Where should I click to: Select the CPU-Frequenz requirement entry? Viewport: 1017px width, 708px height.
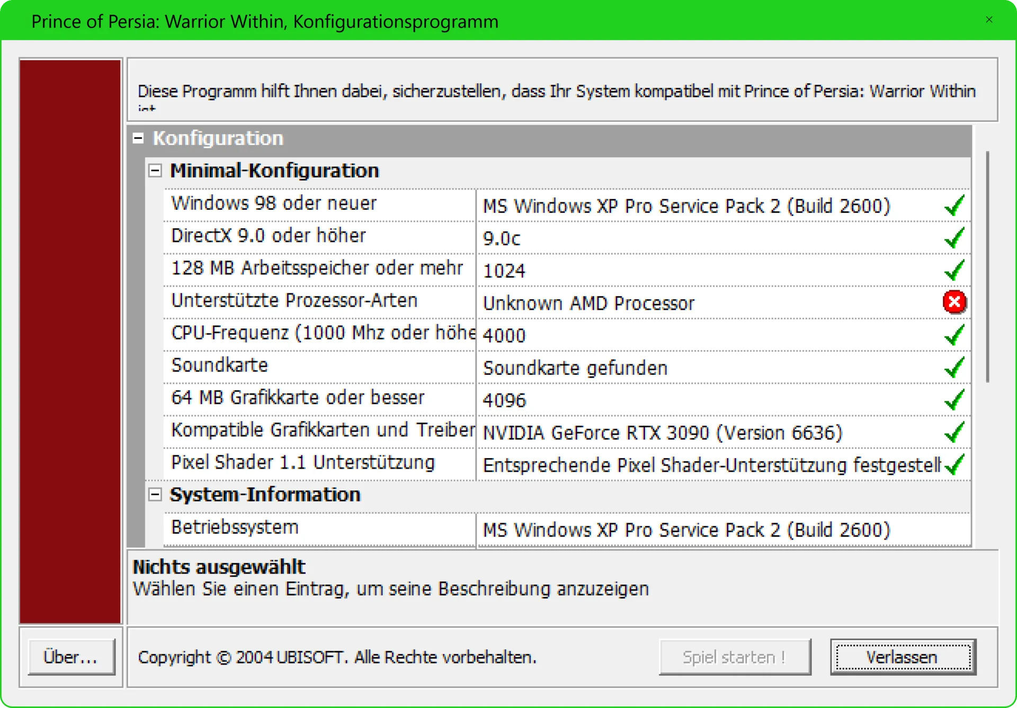point(324,333)
